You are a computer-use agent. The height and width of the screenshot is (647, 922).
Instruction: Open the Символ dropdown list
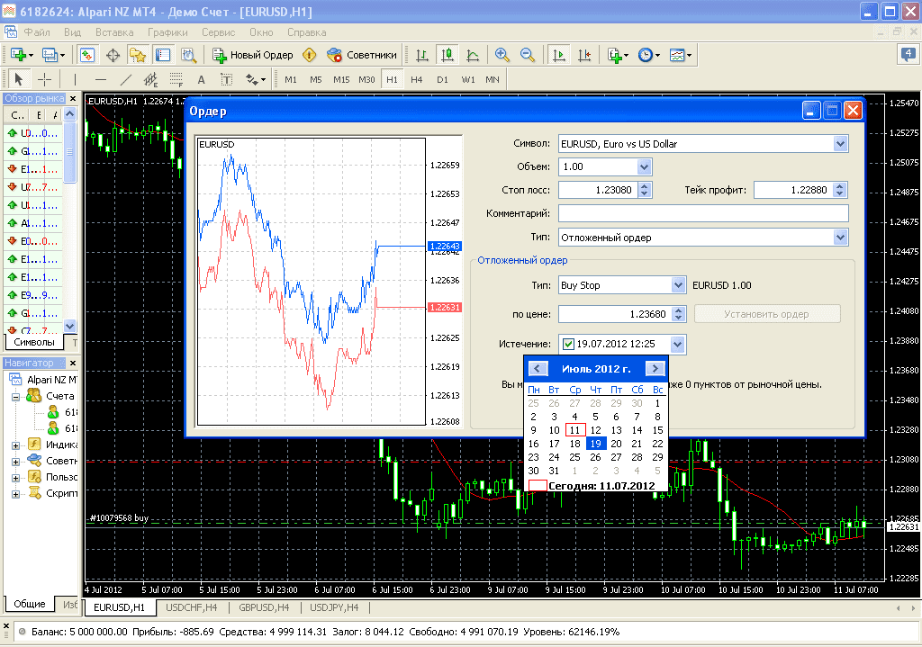[841, 143]
